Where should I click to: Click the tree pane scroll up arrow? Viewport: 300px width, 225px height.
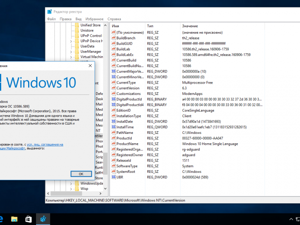pos(105,25)
